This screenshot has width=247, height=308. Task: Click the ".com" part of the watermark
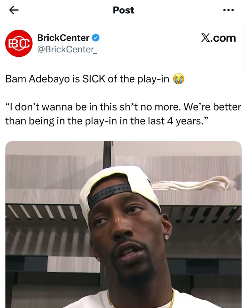pos(223,38)
